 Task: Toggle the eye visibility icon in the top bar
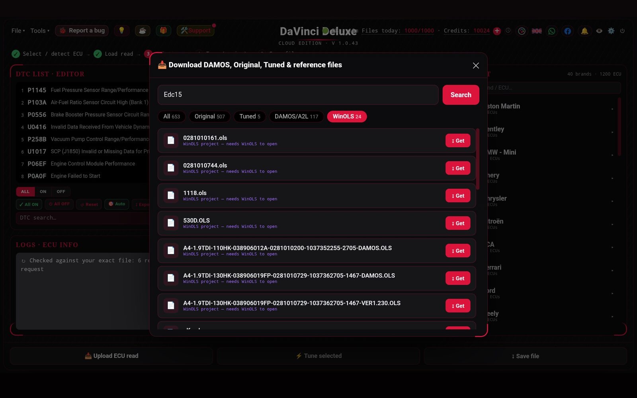599,31
